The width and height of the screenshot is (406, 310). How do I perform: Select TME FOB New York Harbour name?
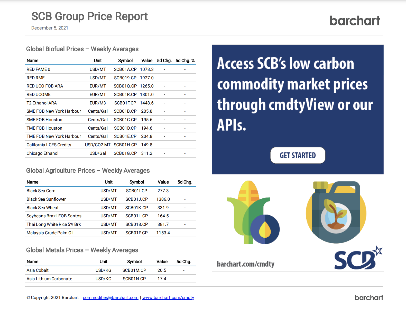[54, 136]
